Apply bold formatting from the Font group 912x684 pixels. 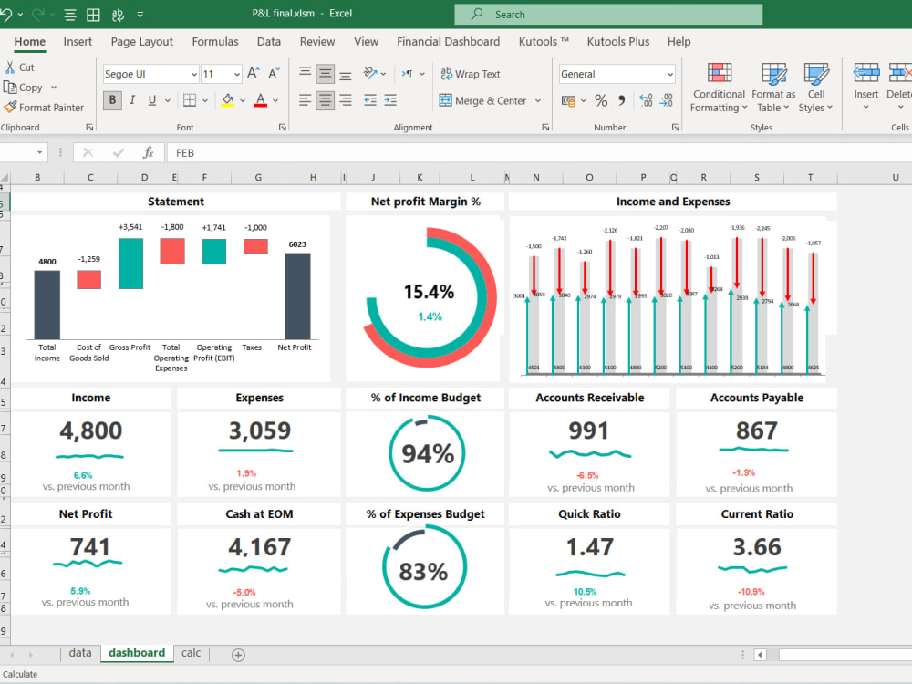111,100
